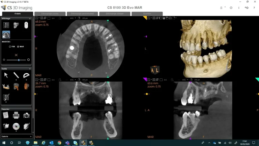Select the protractor angle tool

26,75
